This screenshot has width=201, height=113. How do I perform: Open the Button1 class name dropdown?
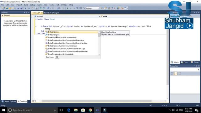(x=99, y=17)
